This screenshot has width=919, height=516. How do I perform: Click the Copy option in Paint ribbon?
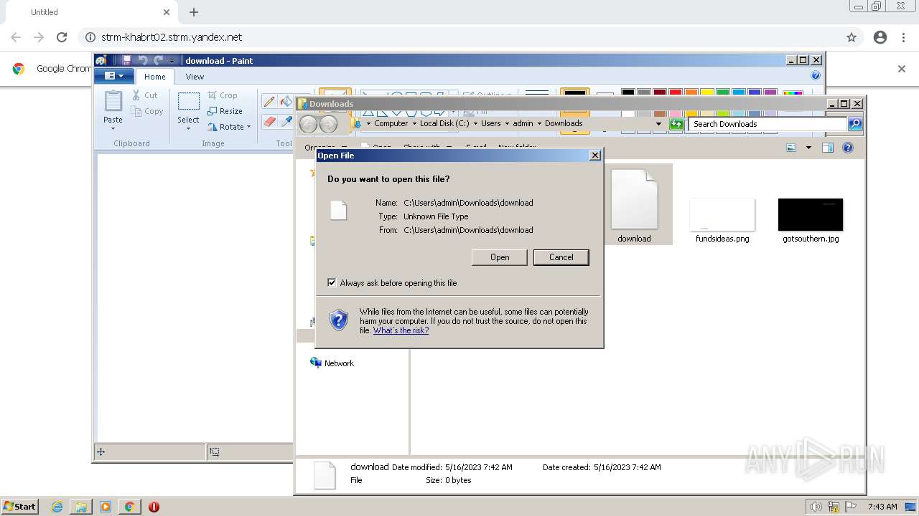point(148,111)
